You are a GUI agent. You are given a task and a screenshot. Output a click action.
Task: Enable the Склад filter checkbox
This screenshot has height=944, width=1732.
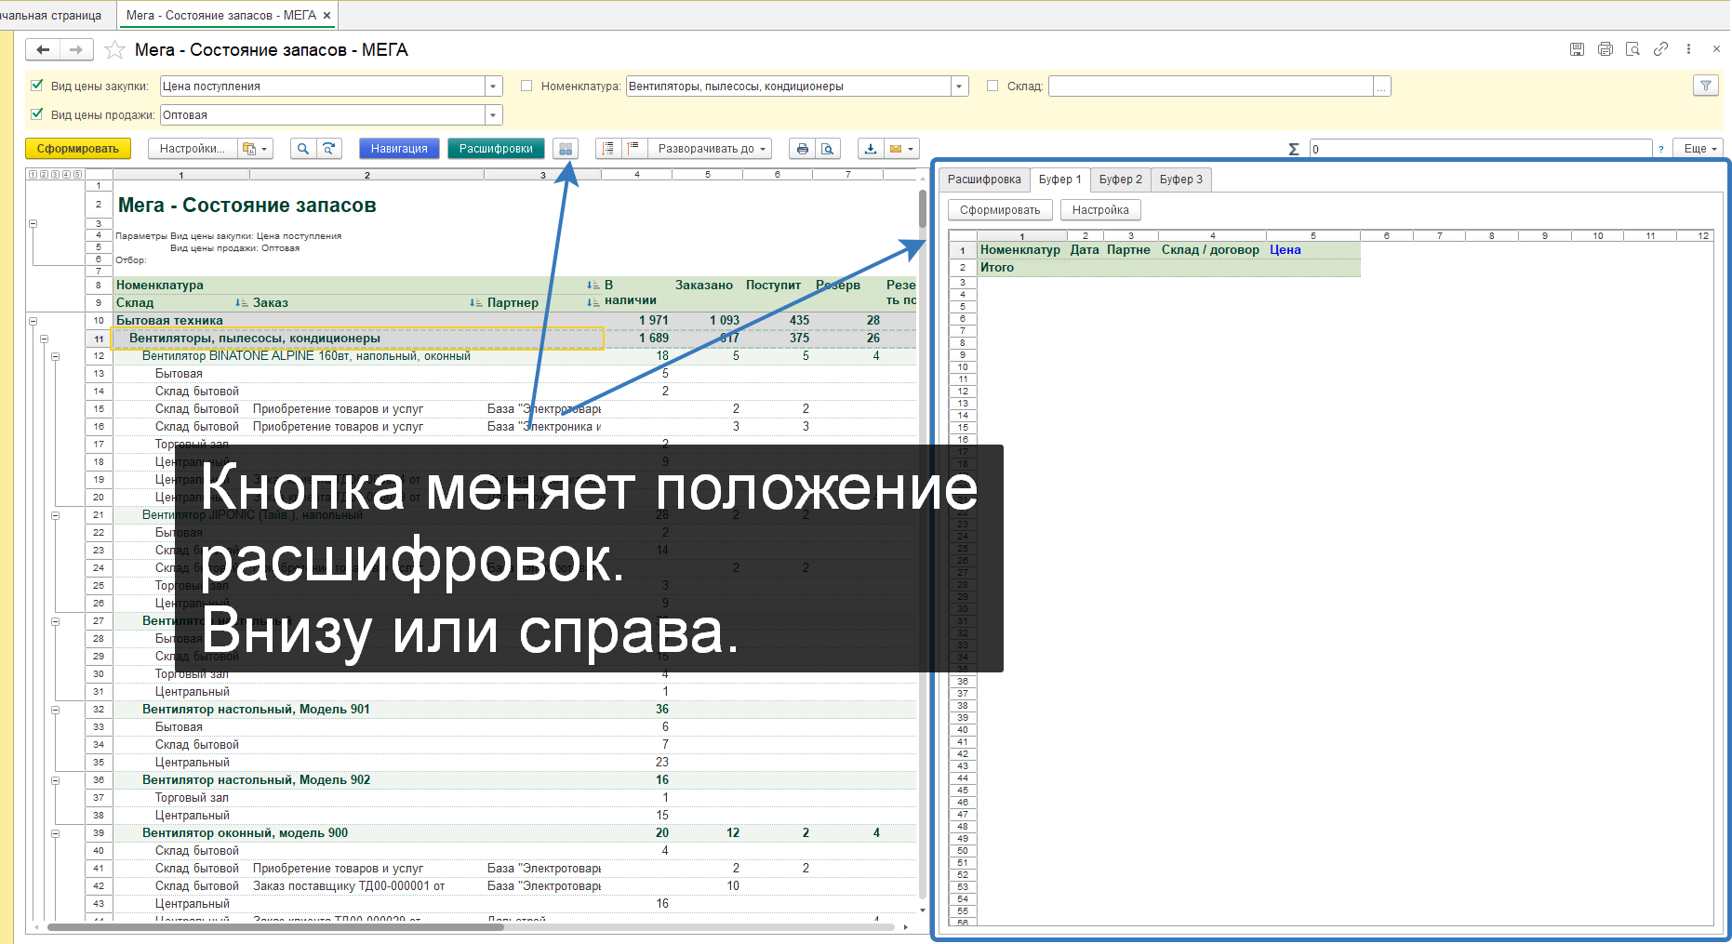993,86
